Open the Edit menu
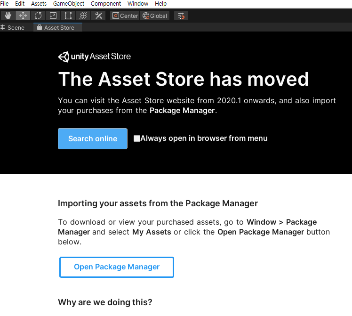This screenshot has height=316, width=352. pos(20,4)
